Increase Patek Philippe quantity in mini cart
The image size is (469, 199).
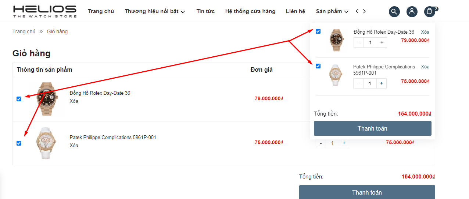coord(382,83)
